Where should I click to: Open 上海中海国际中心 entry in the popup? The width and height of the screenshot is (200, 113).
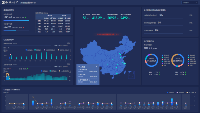tap(88, 81)
